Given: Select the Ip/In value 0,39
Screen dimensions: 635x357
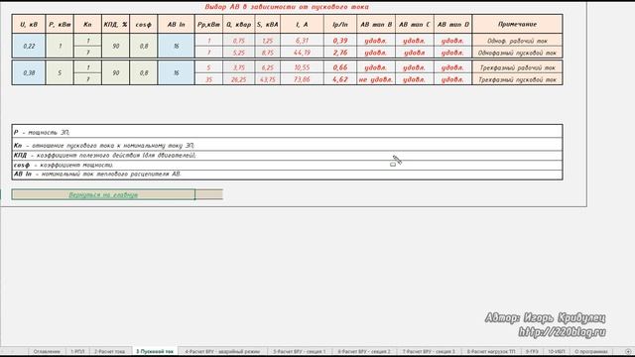Looking at the screenshot, I should [340, 41].
